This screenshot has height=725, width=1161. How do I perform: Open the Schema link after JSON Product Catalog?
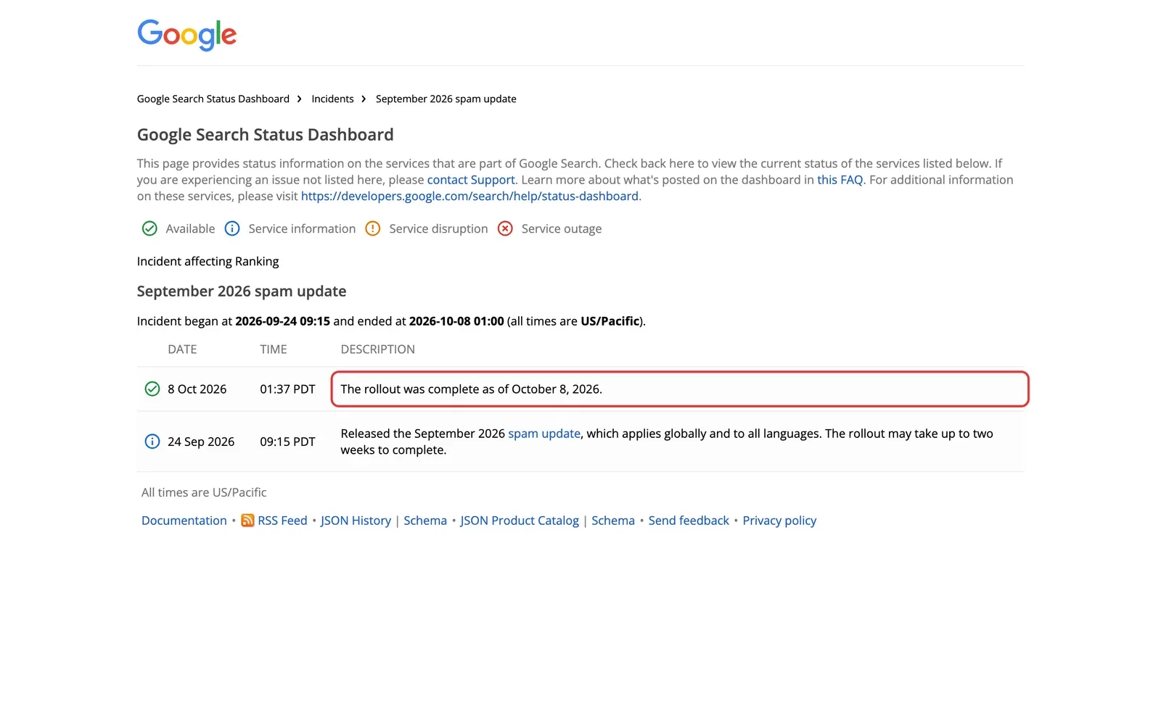coord(613,521)
